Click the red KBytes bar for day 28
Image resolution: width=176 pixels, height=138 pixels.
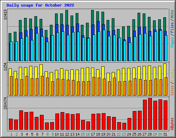(x=150, y=114)
